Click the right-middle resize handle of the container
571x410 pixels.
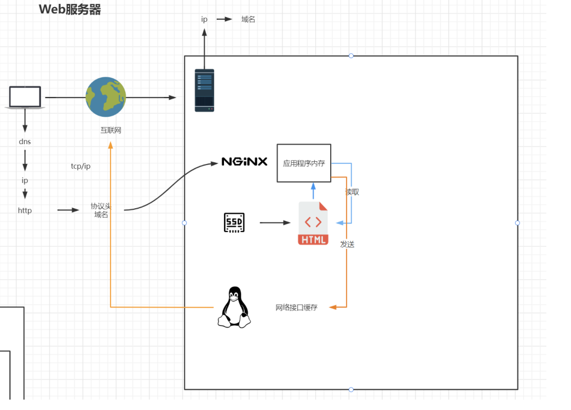pos(517,223)
